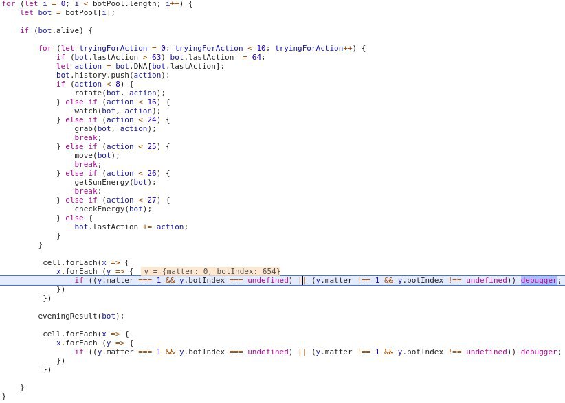Click the 'action < 25' condition
565x403 pixels.
tap(131, 146)
